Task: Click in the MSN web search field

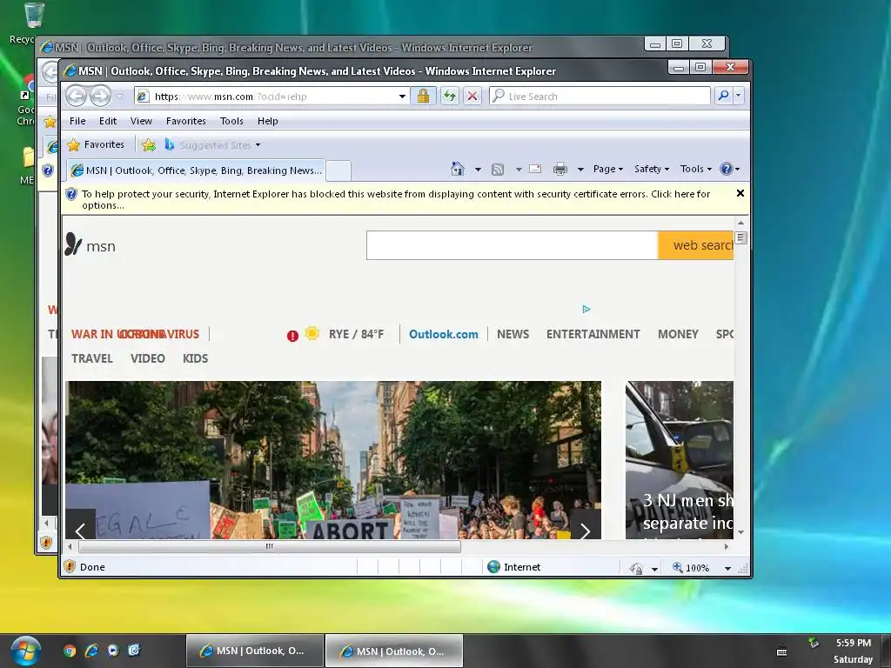Action: tap(512, 245)
